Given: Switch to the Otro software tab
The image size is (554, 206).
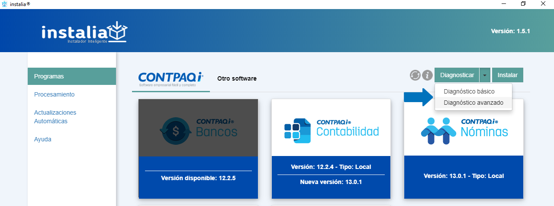Looking at the screenshot, I should coord(237,79).
